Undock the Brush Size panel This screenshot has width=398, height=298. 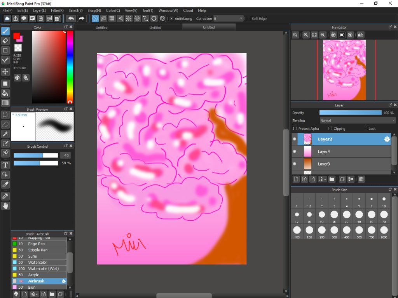tap(390, 189)
